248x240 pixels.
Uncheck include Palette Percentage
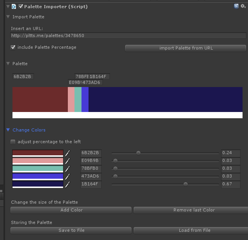(x=13, y=47)
